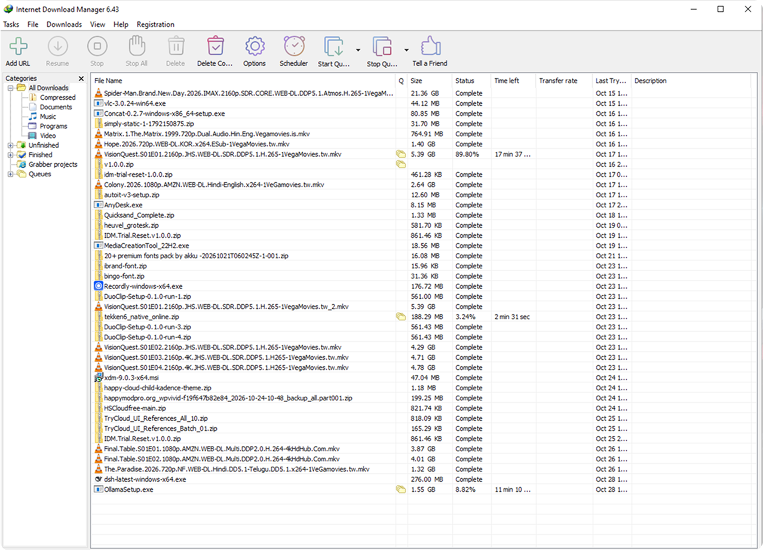Viewport: 763px width, 551px height.
Task: Click queue icon on v1.0.0.zip row
Action: point(401,164)
